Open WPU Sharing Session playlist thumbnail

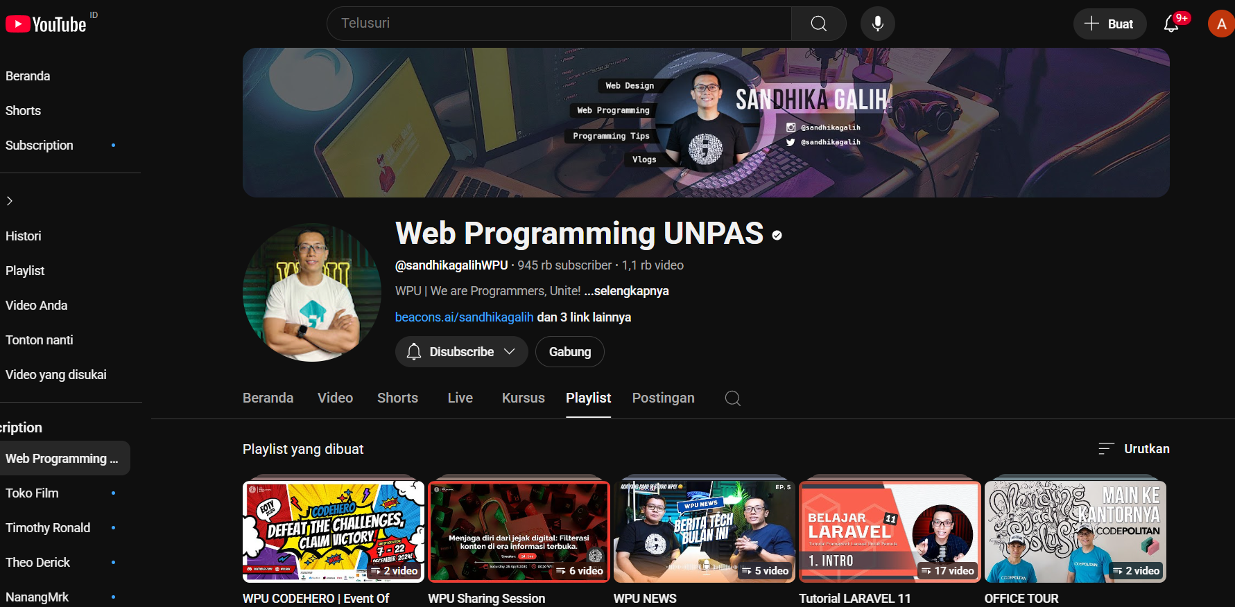tap(519, 531)
